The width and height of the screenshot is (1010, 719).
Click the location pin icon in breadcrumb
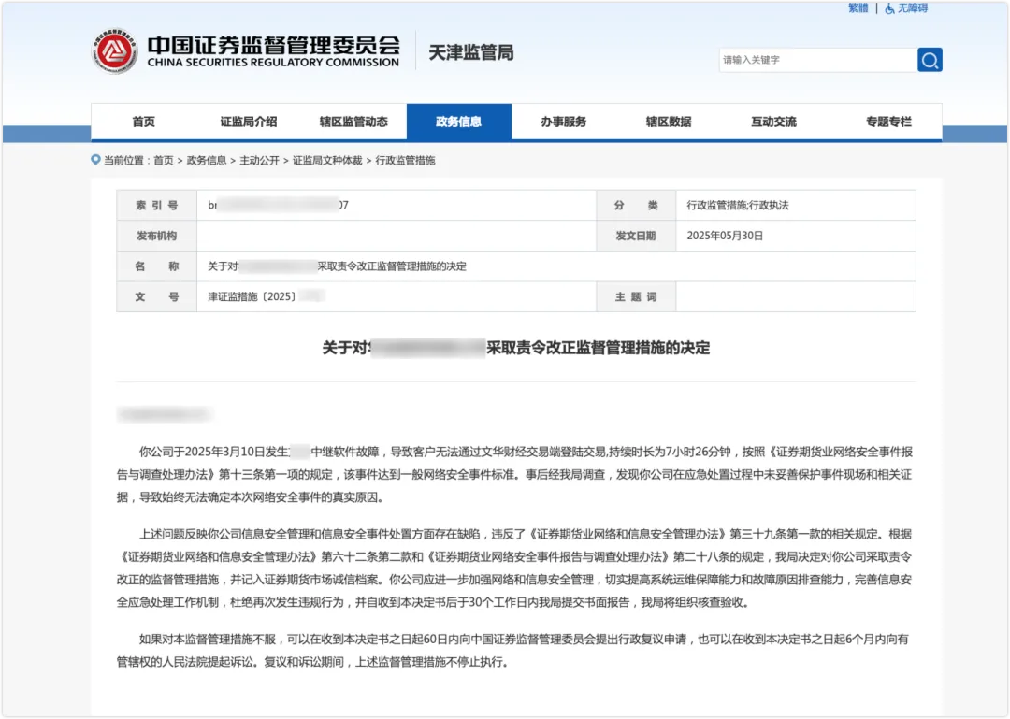coord(96,160)
